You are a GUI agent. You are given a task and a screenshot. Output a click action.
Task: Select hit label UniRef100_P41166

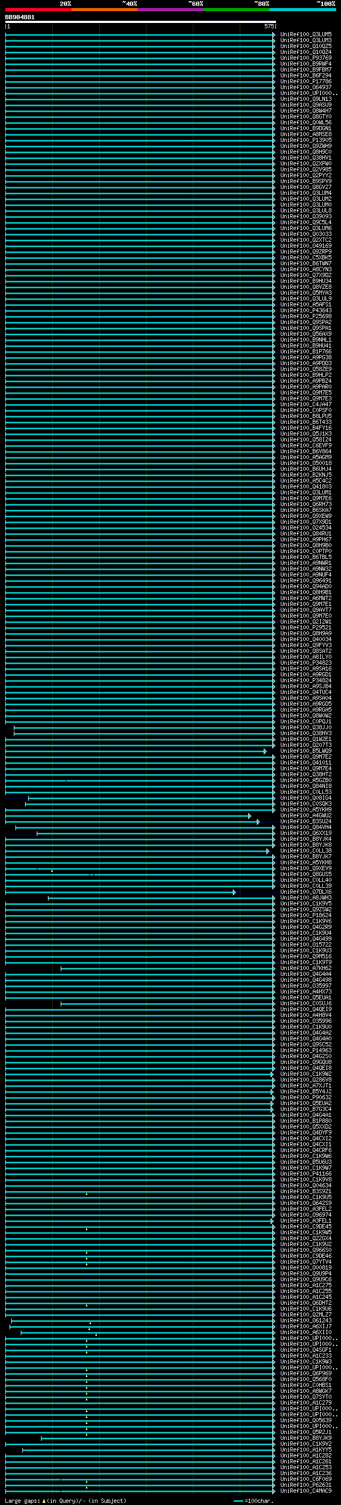306,1174
